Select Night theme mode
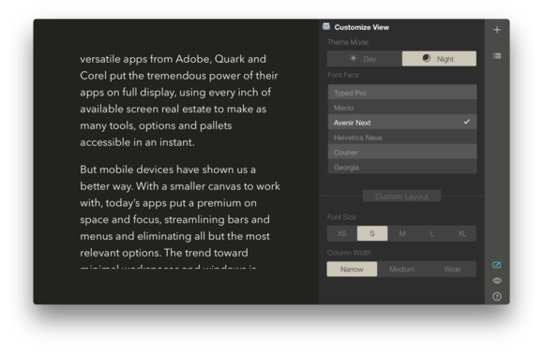The width and height of the screenshot is (543, 352). pos(439,59)
